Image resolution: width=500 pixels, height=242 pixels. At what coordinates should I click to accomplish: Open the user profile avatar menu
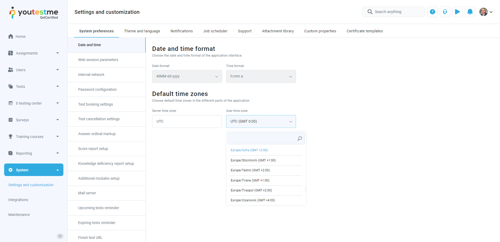click(x=486, y=12)
